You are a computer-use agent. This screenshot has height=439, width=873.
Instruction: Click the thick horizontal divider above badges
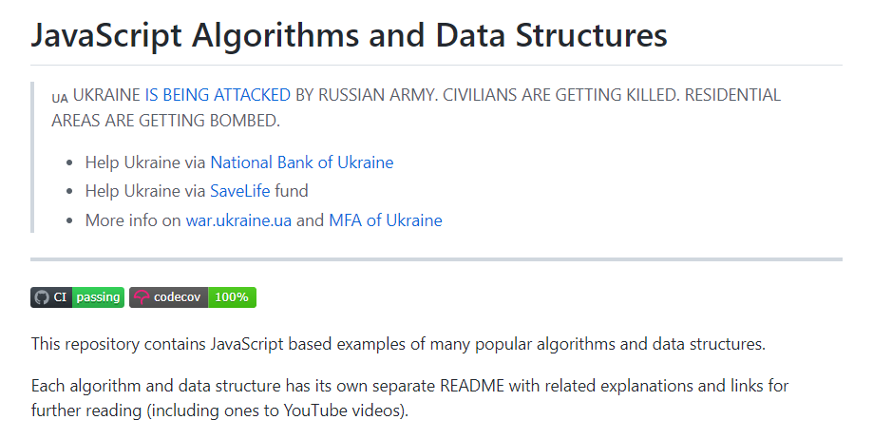click(436, 258)
